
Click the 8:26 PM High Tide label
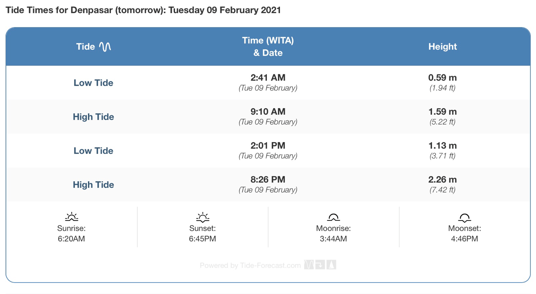93,185
